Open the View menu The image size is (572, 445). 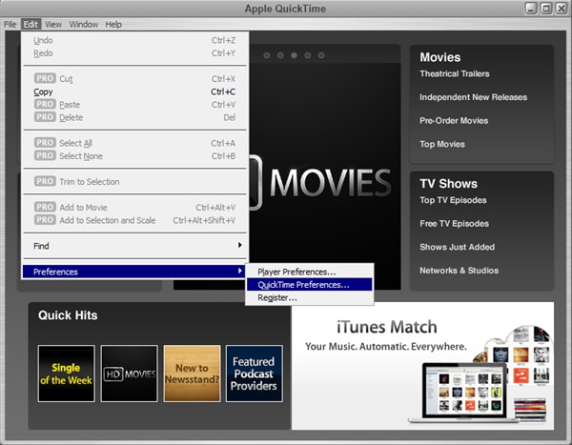53,25
